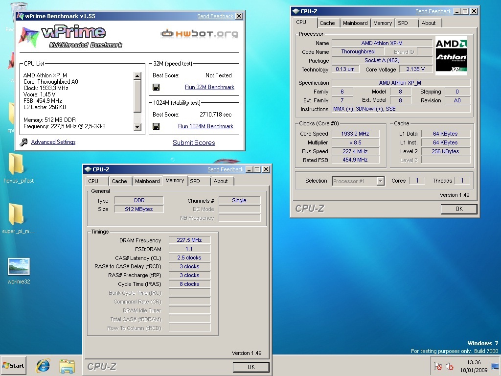Click the wrench icon beside Advanced Settings
The image size is (501, 376).
tap(23, 142)
